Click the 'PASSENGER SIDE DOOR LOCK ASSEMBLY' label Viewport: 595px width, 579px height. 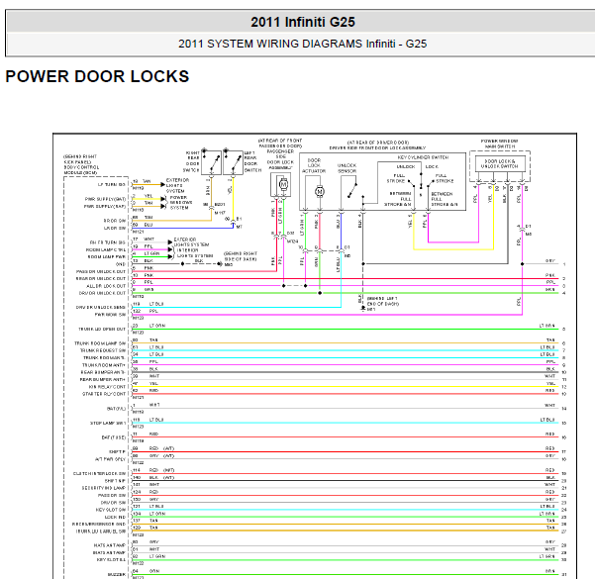(x=280, y=159)
